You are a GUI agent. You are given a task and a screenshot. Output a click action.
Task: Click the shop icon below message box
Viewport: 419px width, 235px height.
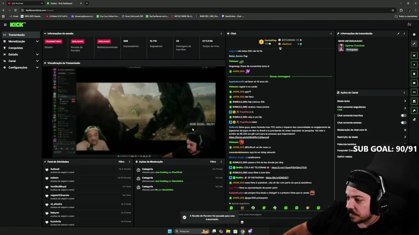click(242, 222)
